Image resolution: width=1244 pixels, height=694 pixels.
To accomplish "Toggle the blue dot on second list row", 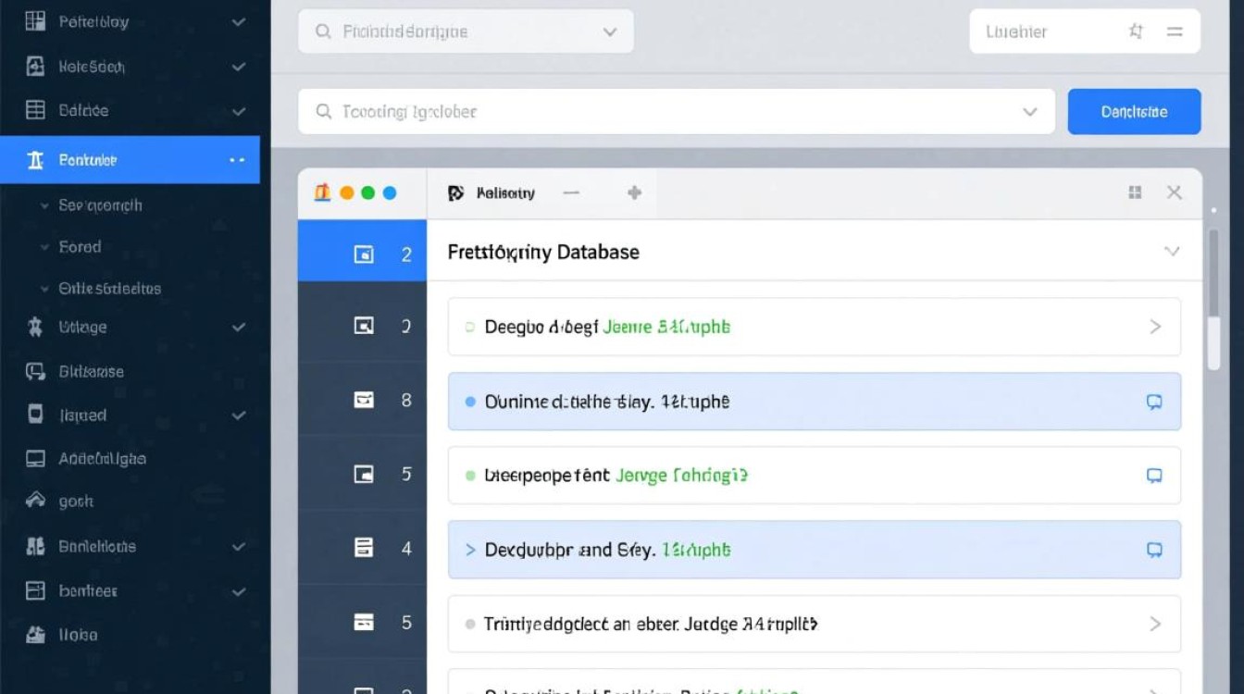I will pyautogui.click(x=469, y=402).
